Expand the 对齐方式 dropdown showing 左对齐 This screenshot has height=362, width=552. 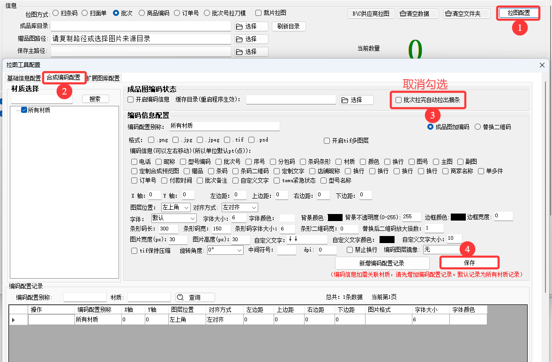(240, 207)
